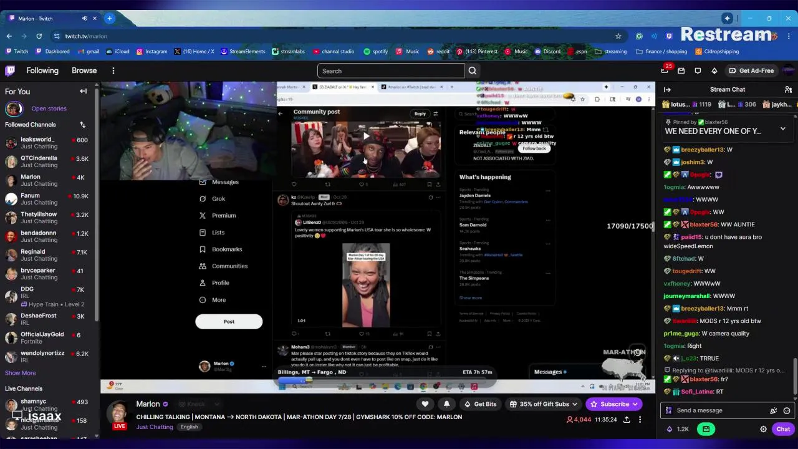Screen dimensions: 798x449
Task: Claim the green channel points bonus
Action: 706,429
